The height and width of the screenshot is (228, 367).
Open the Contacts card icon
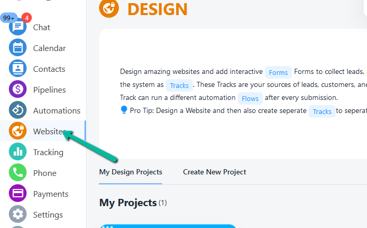18,69
